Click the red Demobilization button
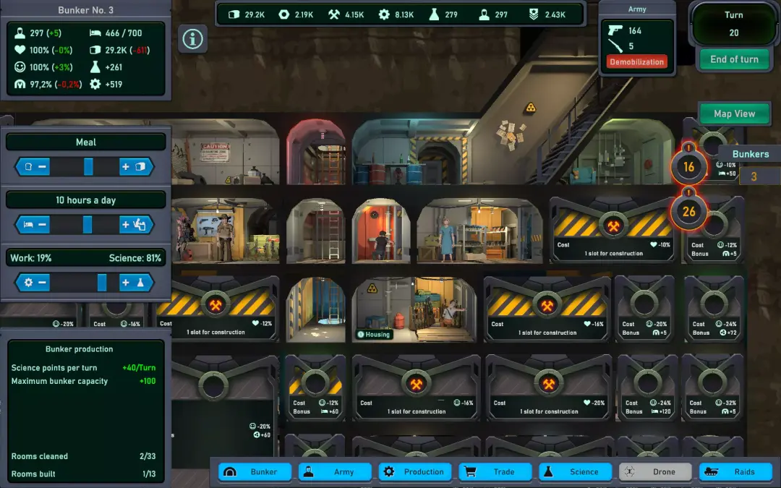Viewport: 781px width, 488px height. 637,61
